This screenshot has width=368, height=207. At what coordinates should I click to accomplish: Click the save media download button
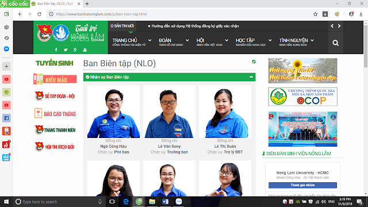coord(325,14)
